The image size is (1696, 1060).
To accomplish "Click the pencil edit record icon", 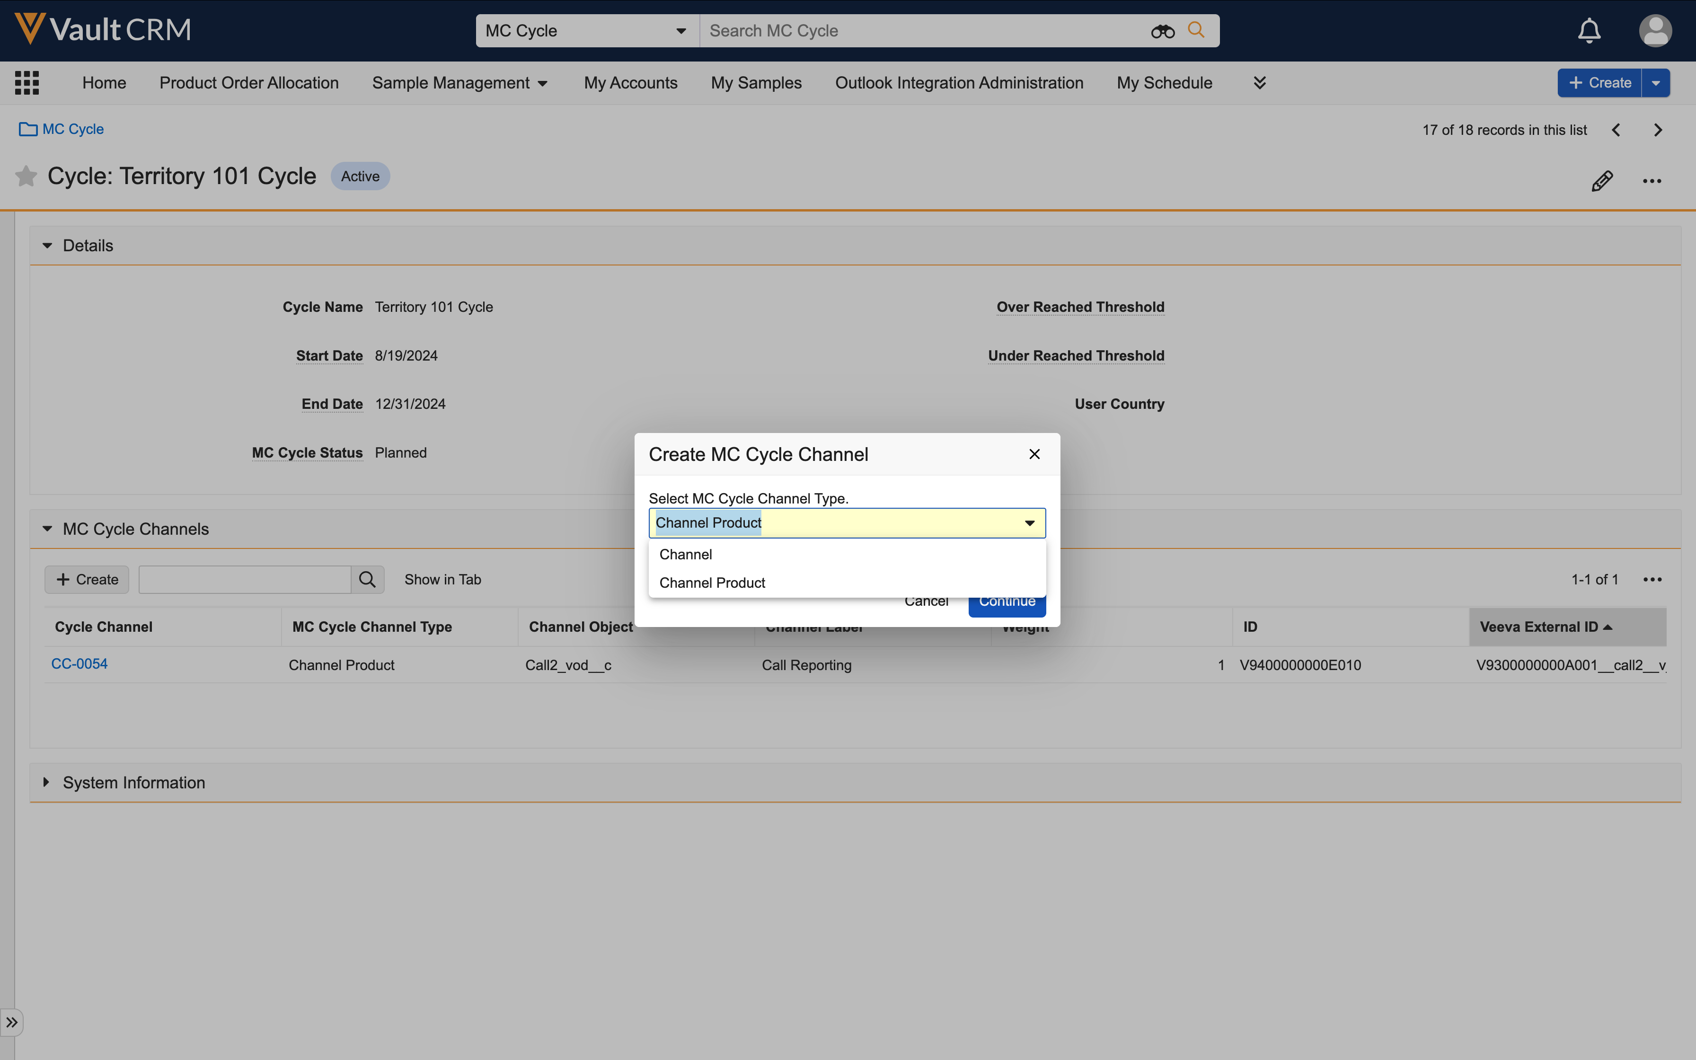I will coord(1601,181).
